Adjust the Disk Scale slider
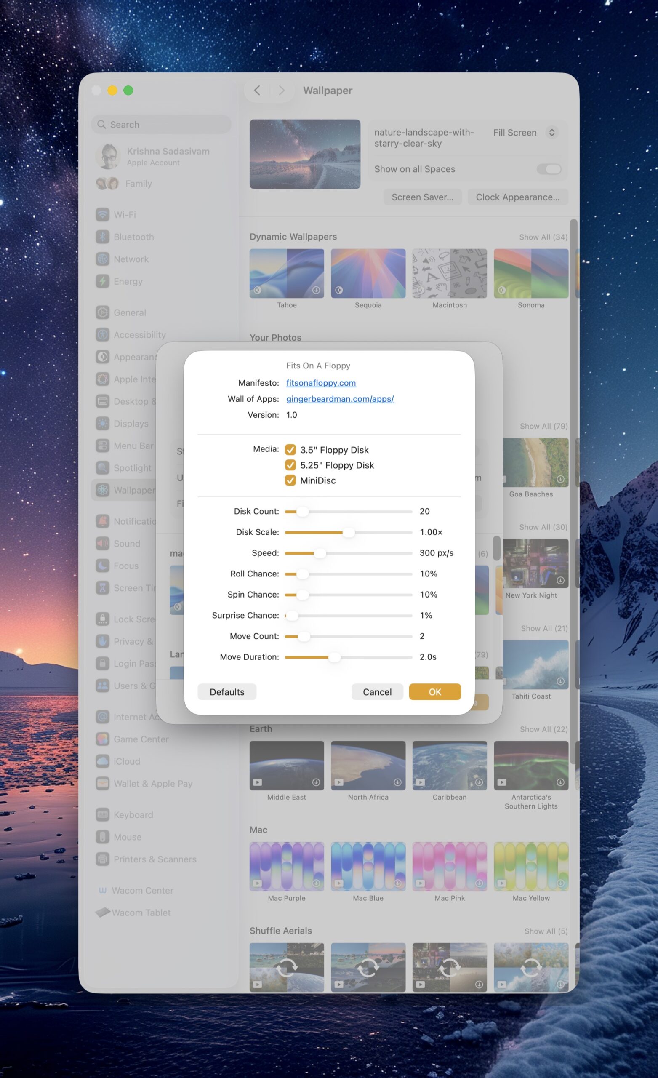 348,532
